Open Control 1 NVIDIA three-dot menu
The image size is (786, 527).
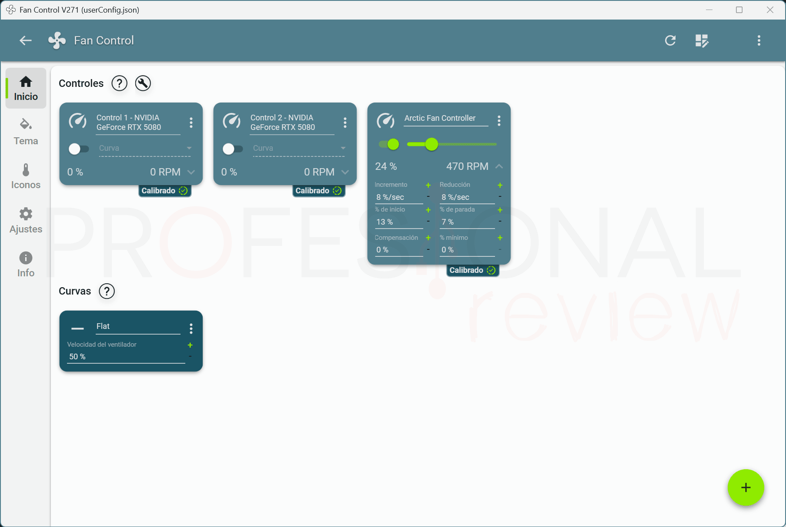(191, 123)
